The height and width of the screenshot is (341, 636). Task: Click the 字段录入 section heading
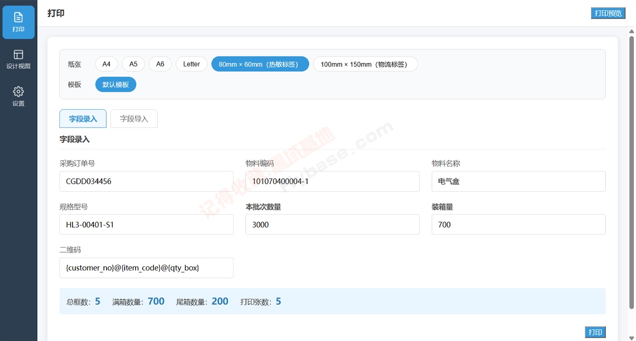pos(75,139)
